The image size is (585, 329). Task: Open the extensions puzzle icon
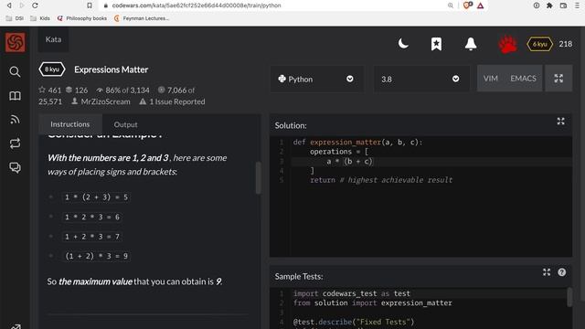coord(549,5)
